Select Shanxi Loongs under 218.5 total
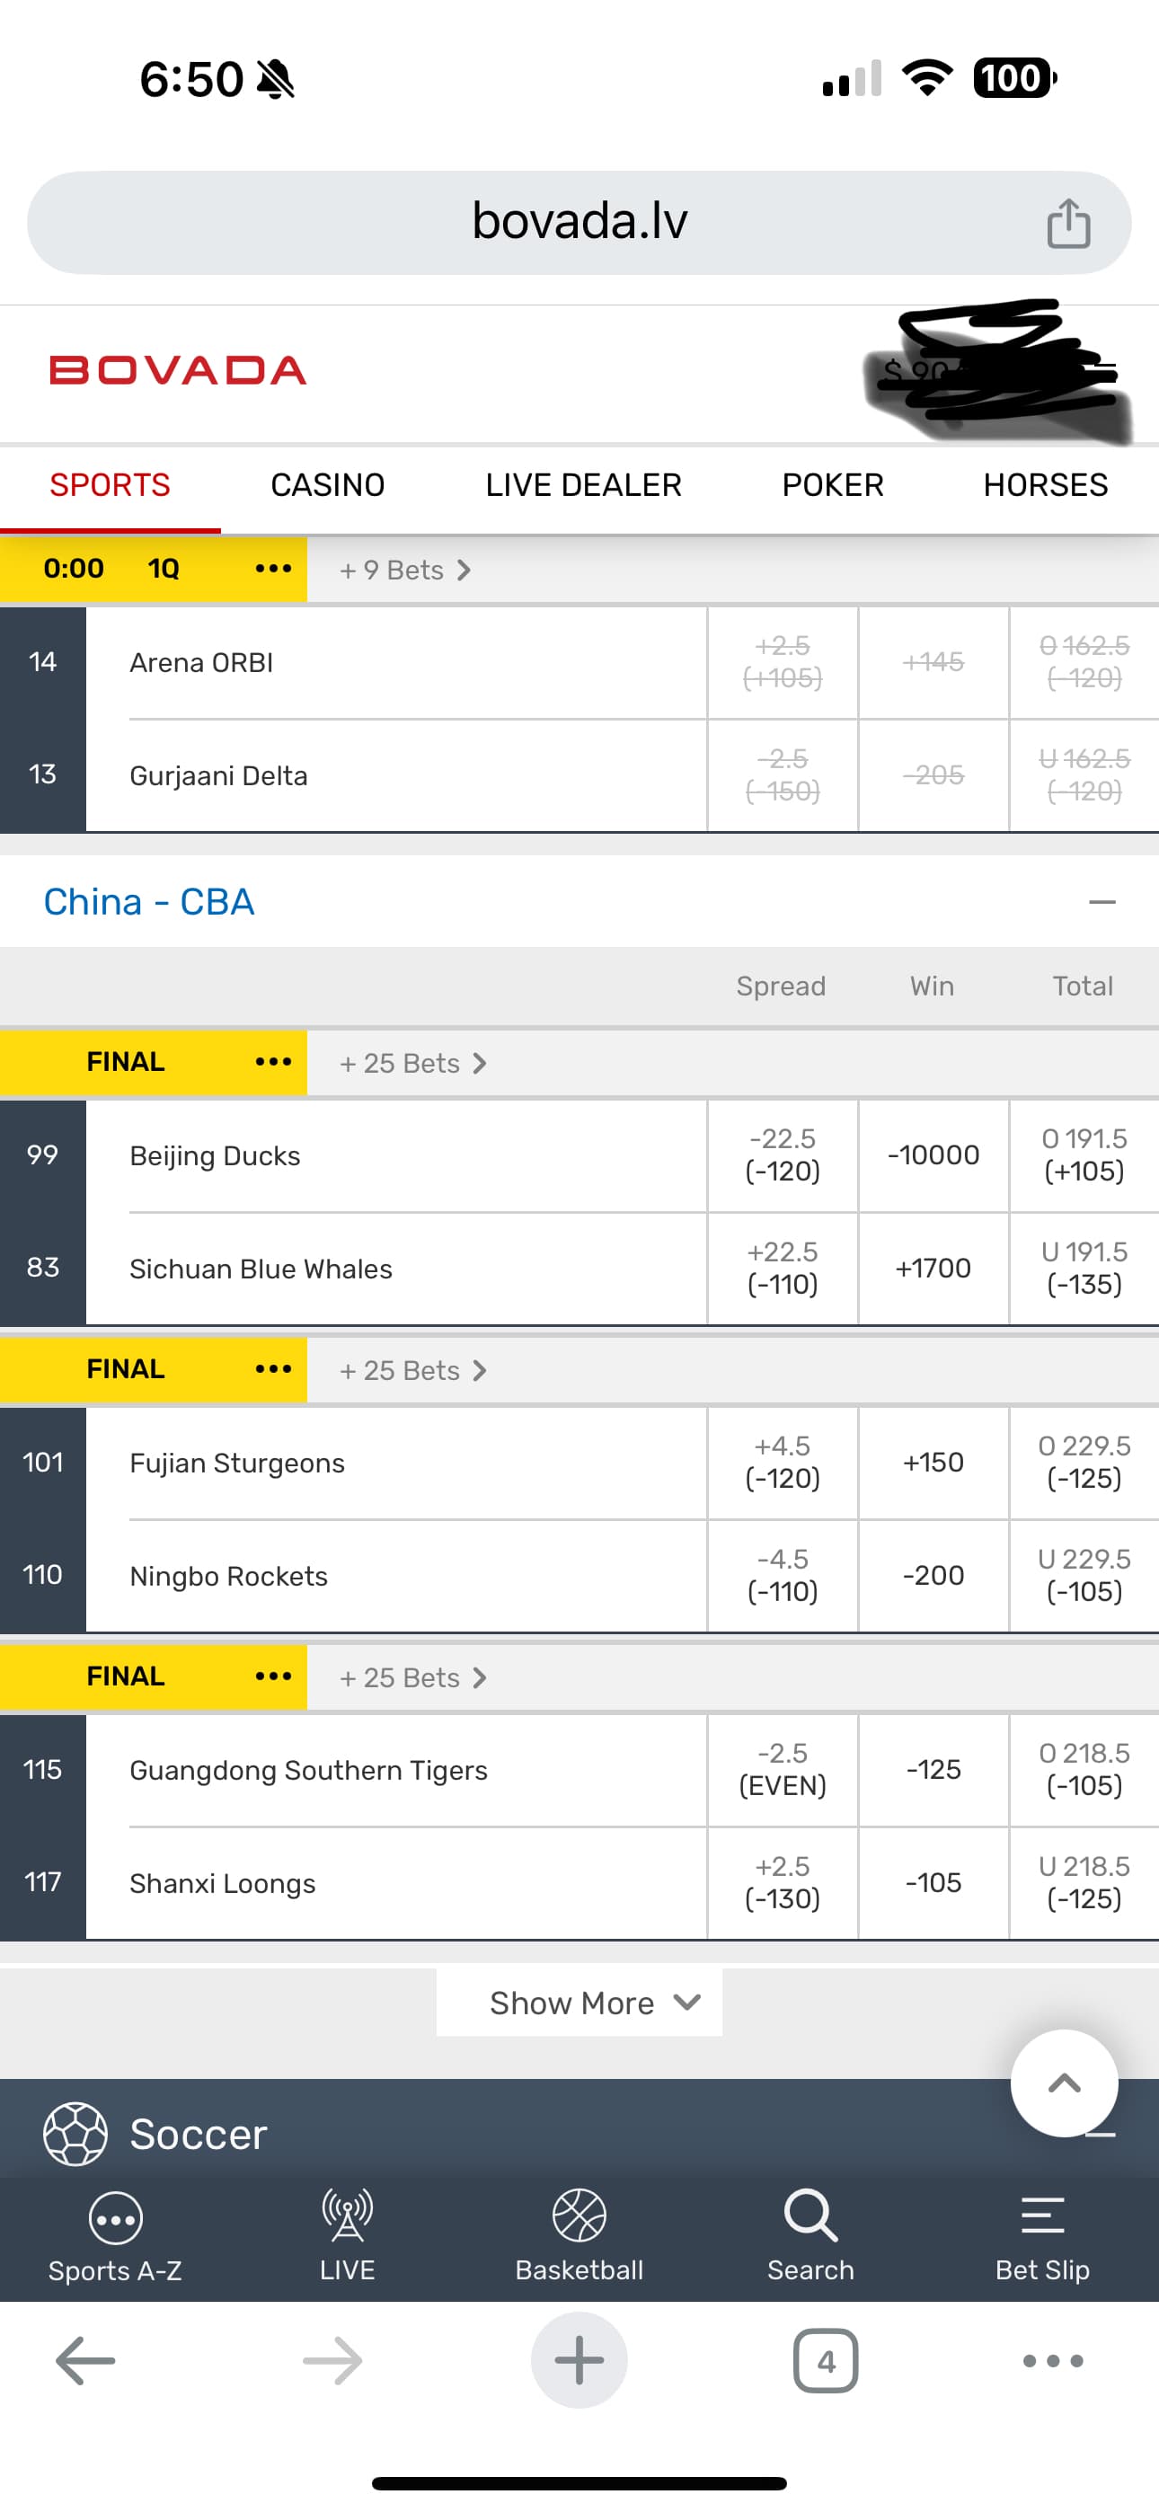This screenshot has height=2512, width=1159. pyautogui.click(x=1084, y=1882)
